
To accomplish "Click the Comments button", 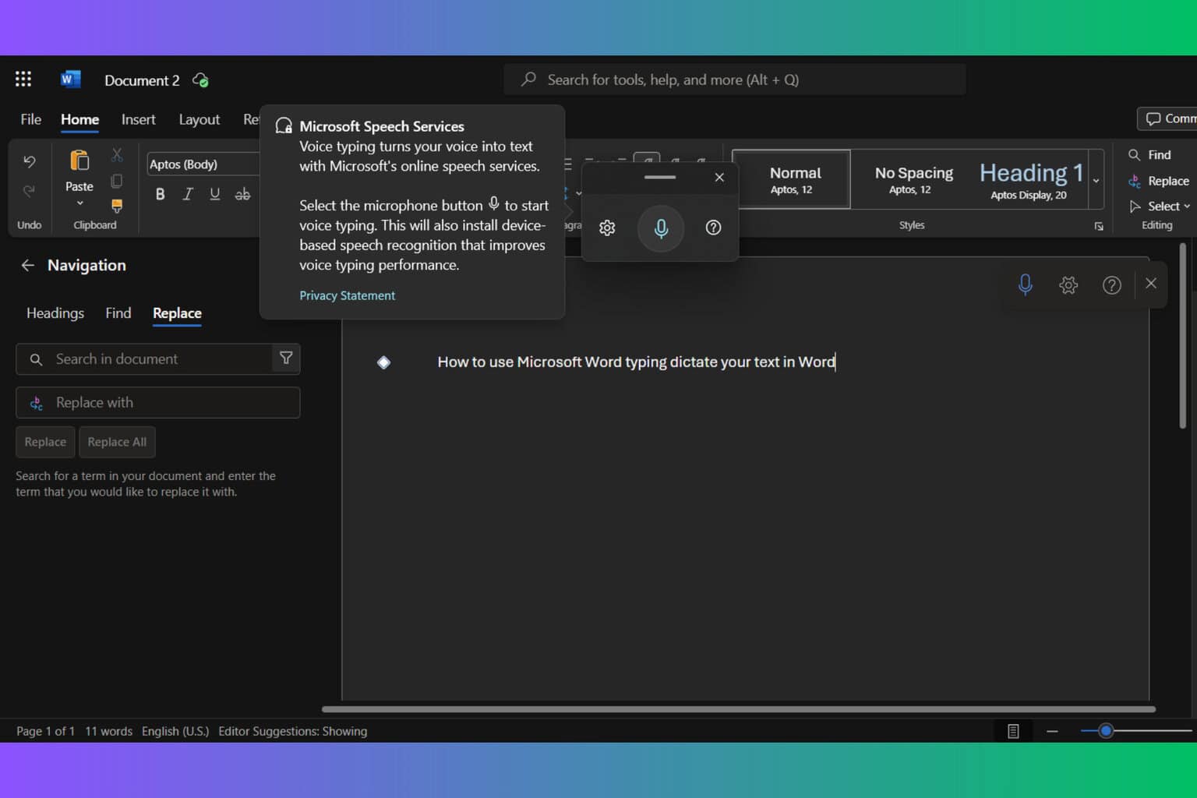I will 1167,118.
